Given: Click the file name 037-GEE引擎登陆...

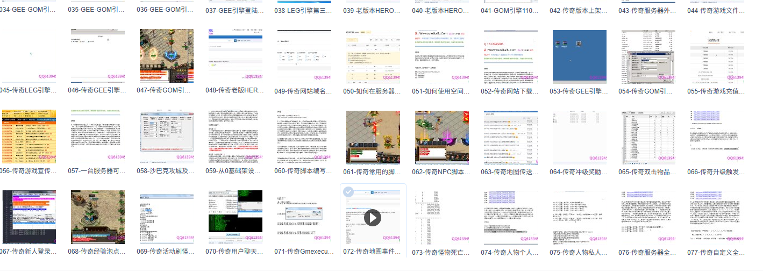Looking at the screenshot, I should point(234,10).
